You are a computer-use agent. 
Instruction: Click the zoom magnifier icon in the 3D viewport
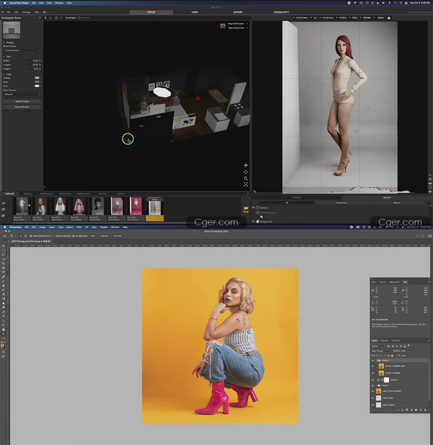coord(246,178)
